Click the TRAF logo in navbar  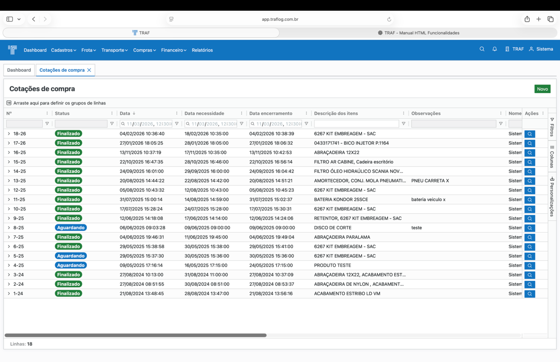point(13,50)
